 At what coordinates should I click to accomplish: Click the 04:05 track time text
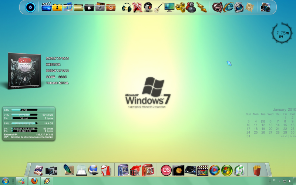coord(51,77)
